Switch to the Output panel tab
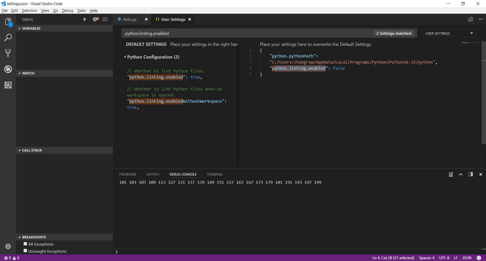The width and height of the screenshot is (486, 261). pos(153,174)
